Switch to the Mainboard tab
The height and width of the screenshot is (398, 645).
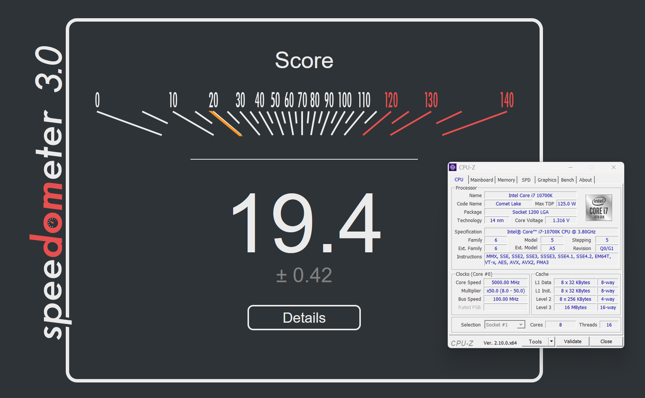[x=482, y=180]
